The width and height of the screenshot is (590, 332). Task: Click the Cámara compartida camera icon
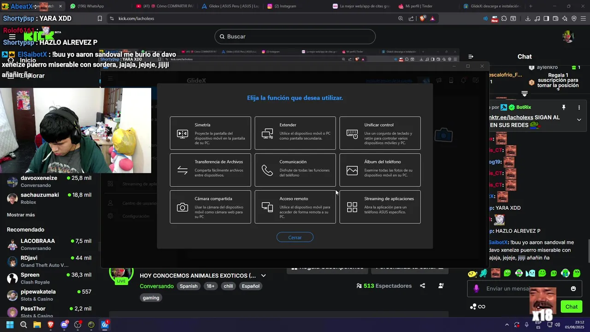(183, 207)
